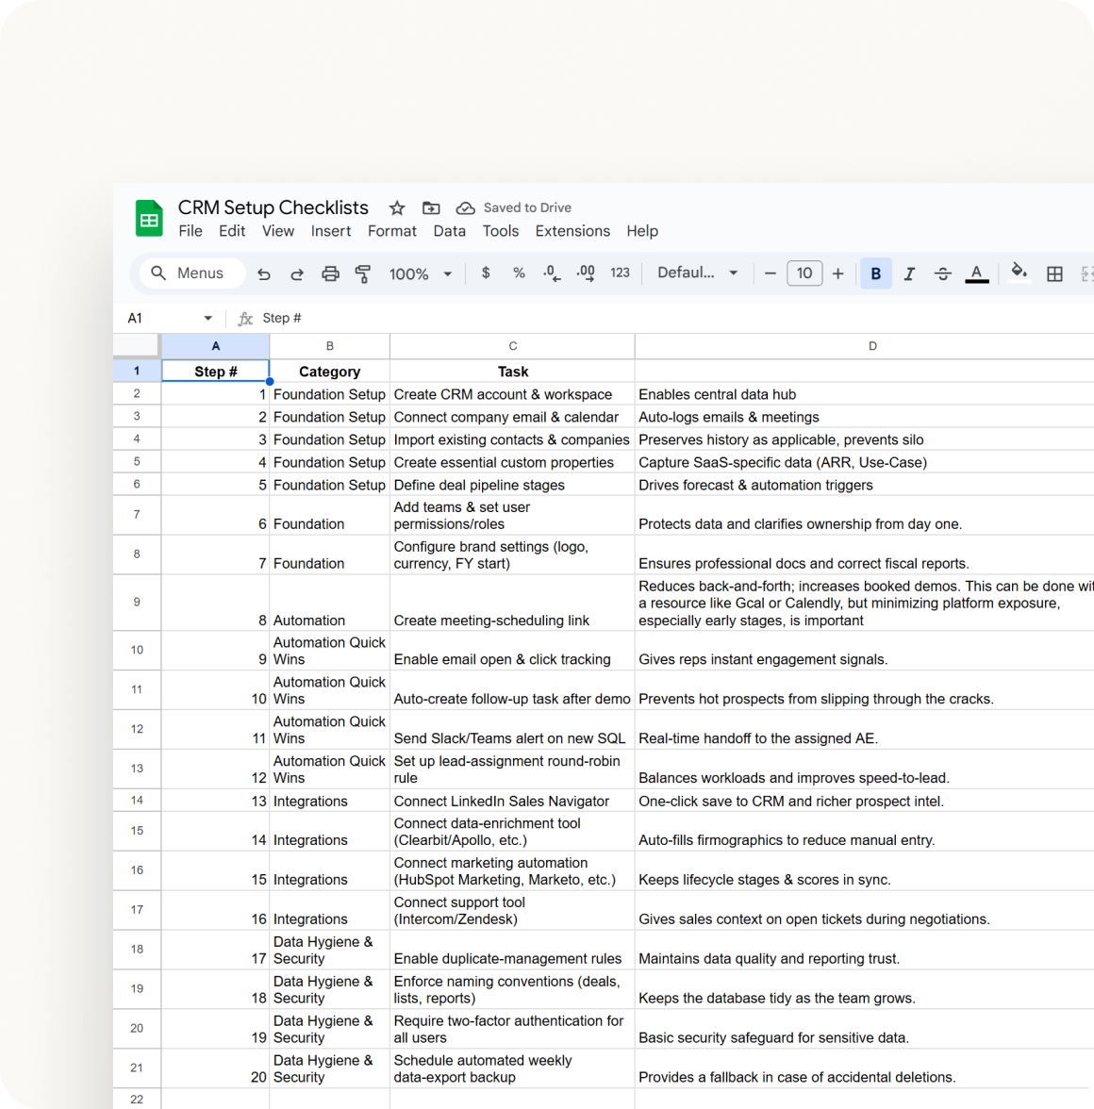Open the zoom 100% dropdown

(x=420, y=273)
